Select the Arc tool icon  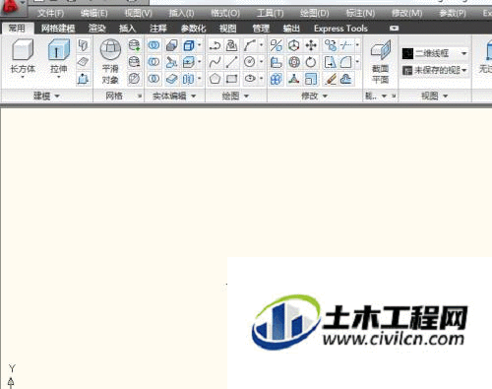tap(250, 45)
